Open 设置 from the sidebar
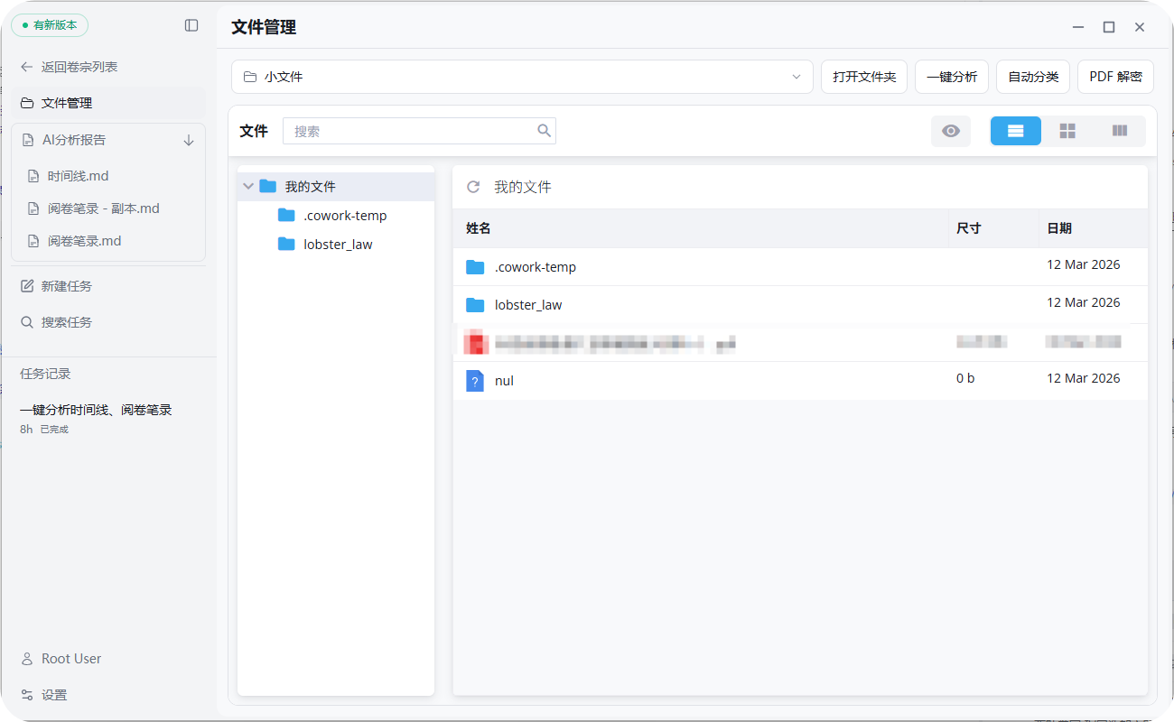1174x722 pixels. point(52,694)
